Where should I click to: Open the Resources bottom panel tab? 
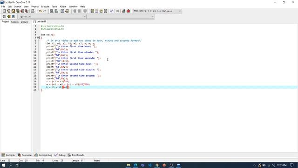[25, 155]
